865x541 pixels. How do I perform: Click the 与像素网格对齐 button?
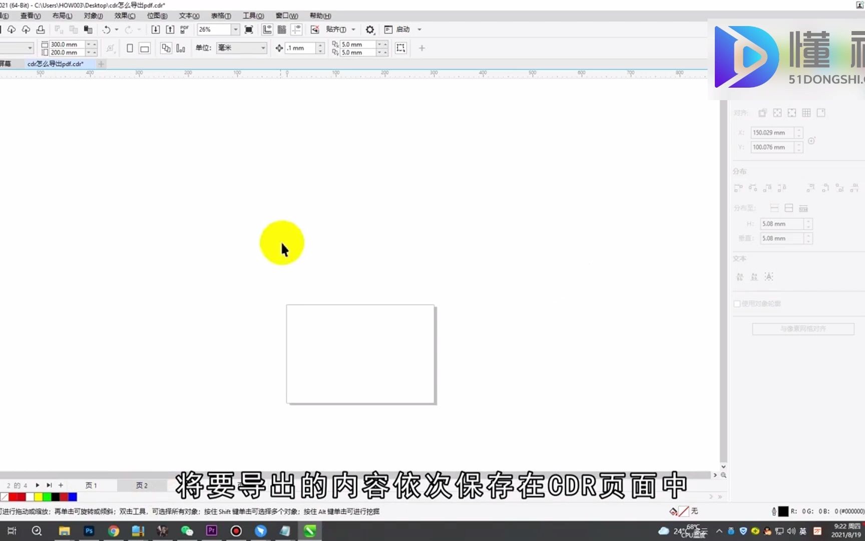click(803, 329)
